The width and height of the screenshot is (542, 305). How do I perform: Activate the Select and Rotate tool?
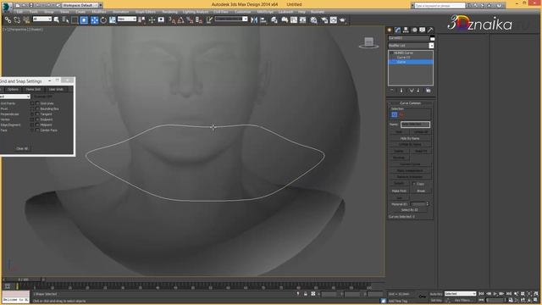coord(103,20)
